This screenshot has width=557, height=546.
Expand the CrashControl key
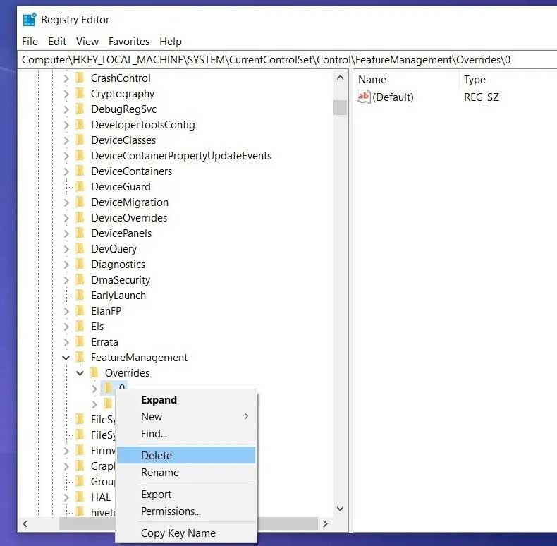point(66,78)
